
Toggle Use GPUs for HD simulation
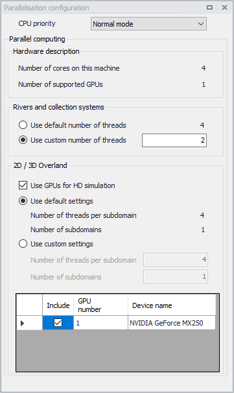(x=23, y=185)
